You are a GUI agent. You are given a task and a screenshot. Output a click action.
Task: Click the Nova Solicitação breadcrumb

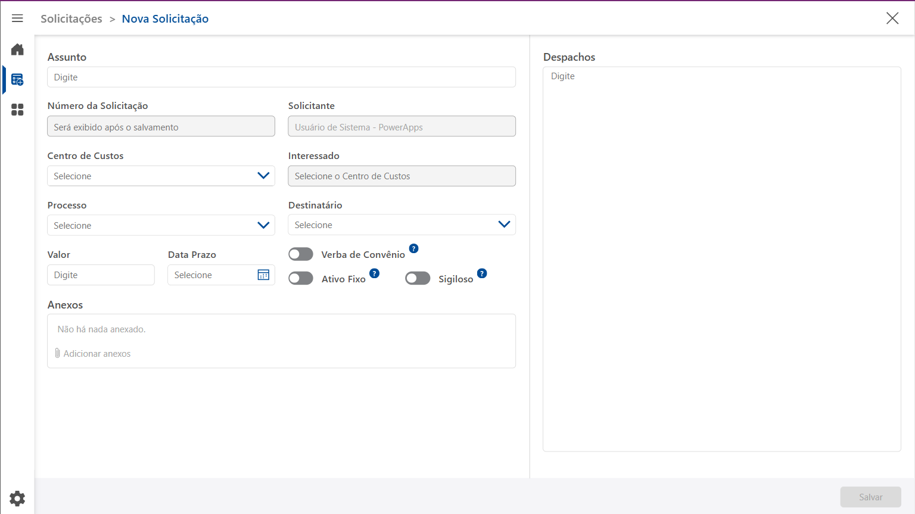(x=165, y=18)
